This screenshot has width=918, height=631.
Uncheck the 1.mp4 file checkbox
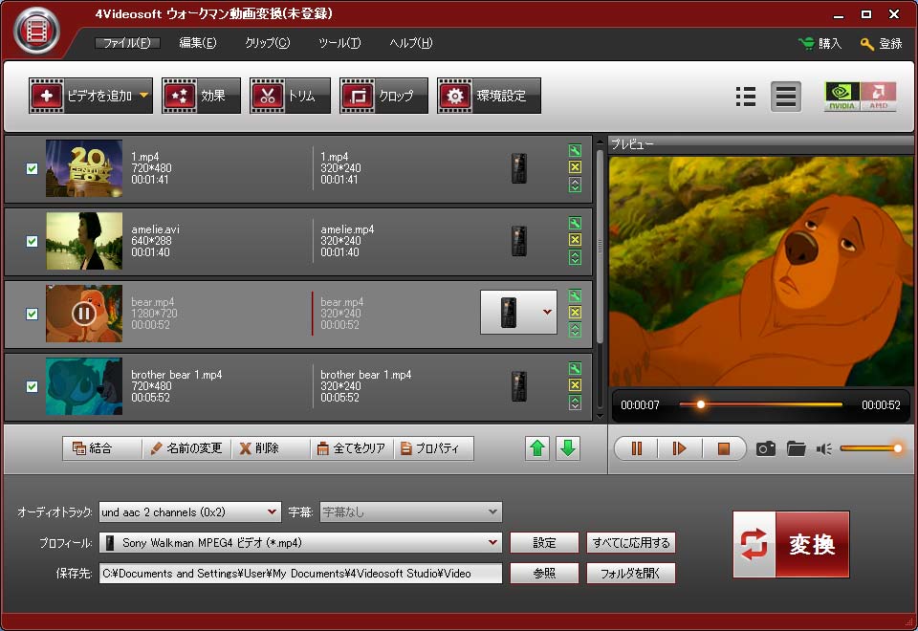[32, 168]
